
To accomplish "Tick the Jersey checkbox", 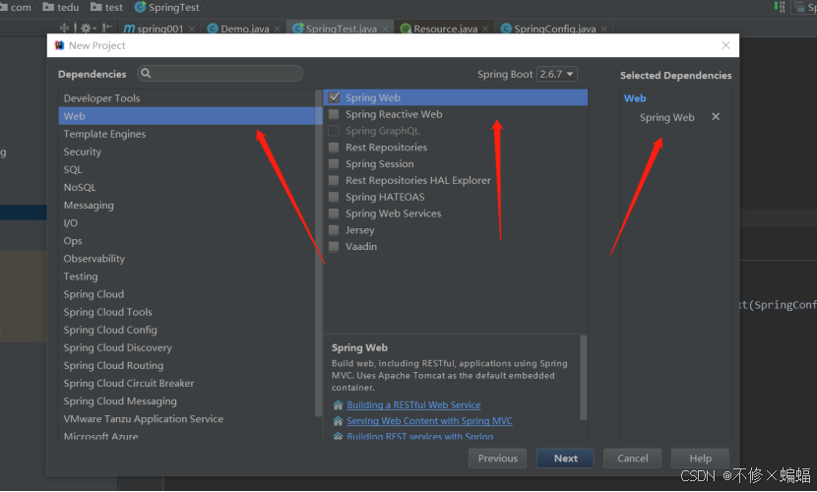I will pos(334,230).
